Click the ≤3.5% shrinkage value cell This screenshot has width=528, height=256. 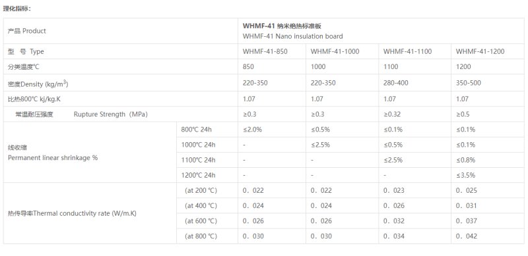pos(488,175)
